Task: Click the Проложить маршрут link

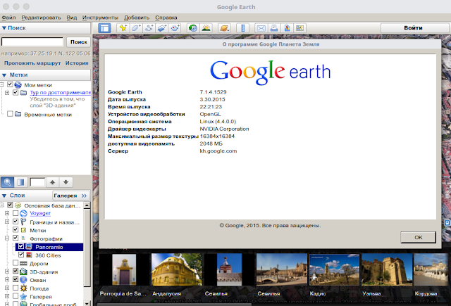Action: (32, 63)
